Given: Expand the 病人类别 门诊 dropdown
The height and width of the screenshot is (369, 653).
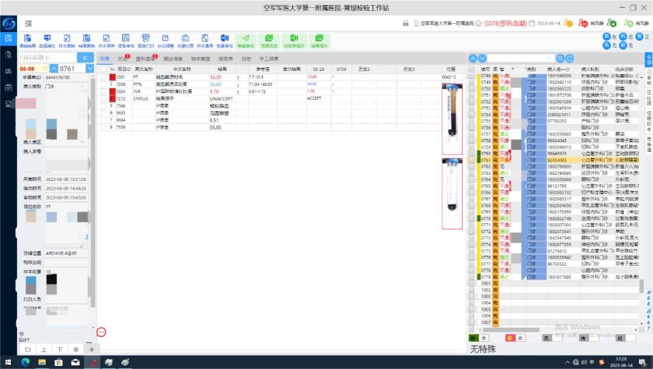Looking at the screenshot, I should click(82, 87).
